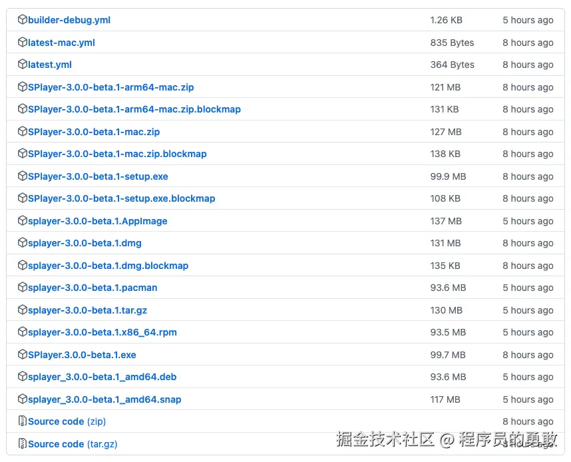Download SPlayer-3.0.0-beta.1-arm64-mac.zip
This screenshot has width=571, height=462.
111,87
